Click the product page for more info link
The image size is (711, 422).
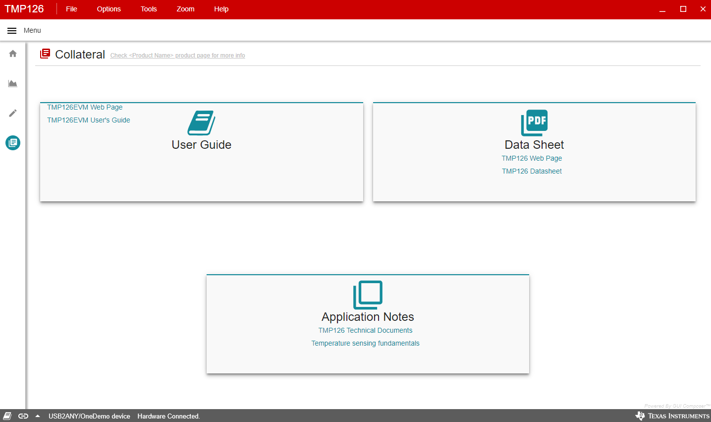click(x=177, y=56)
